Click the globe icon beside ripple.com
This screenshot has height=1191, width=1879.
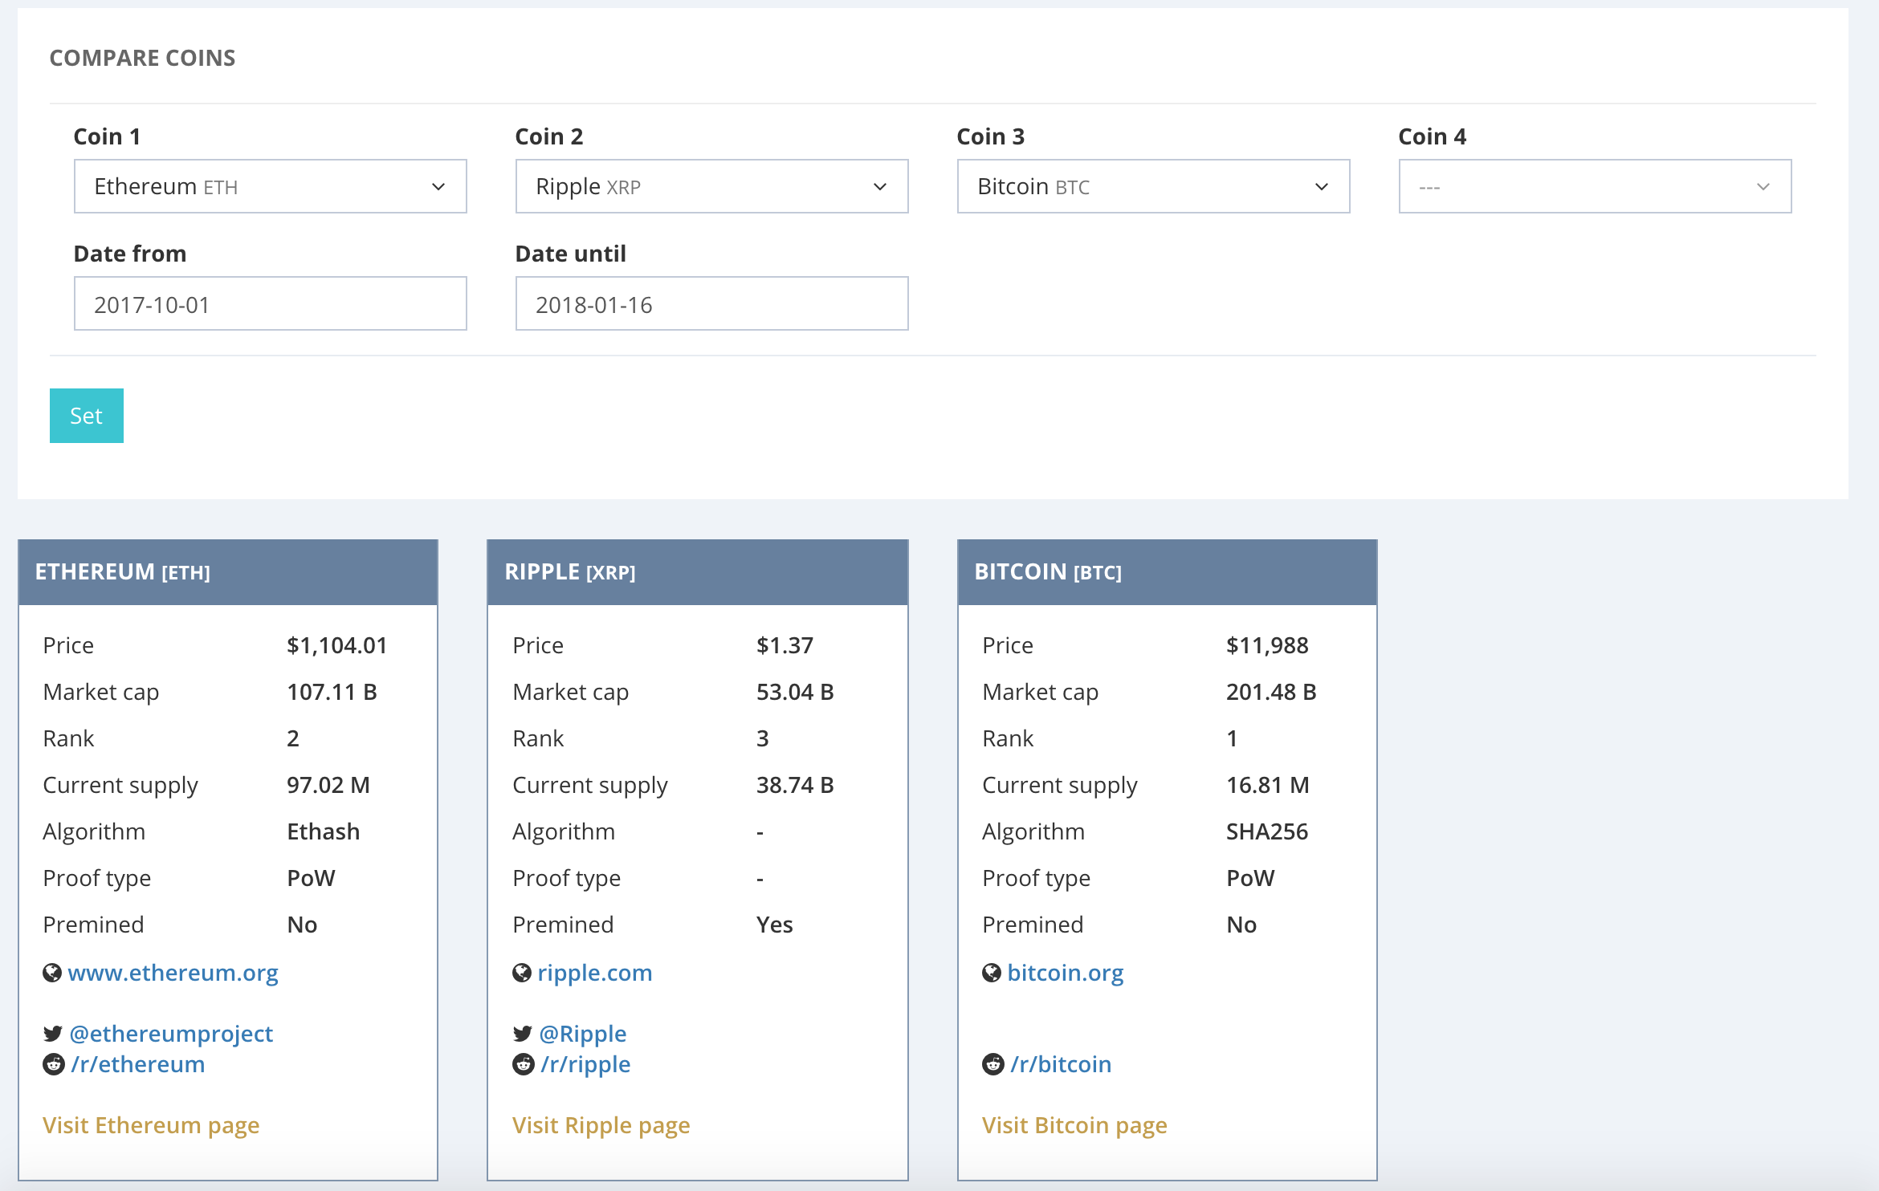(x=522, y=973)
